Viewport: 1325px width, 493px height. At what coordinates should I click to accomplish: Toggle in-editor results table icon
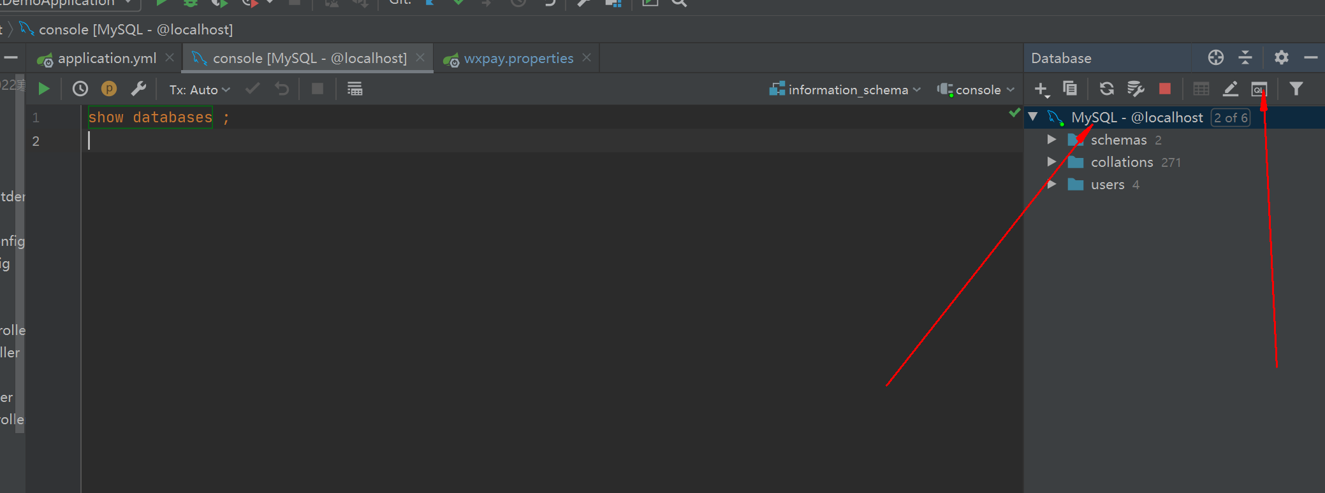pyautogui.click(x=355, y=89)
